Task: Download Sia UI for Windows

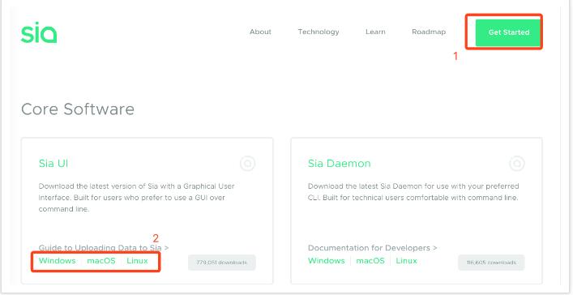Action: click(57, 261)
